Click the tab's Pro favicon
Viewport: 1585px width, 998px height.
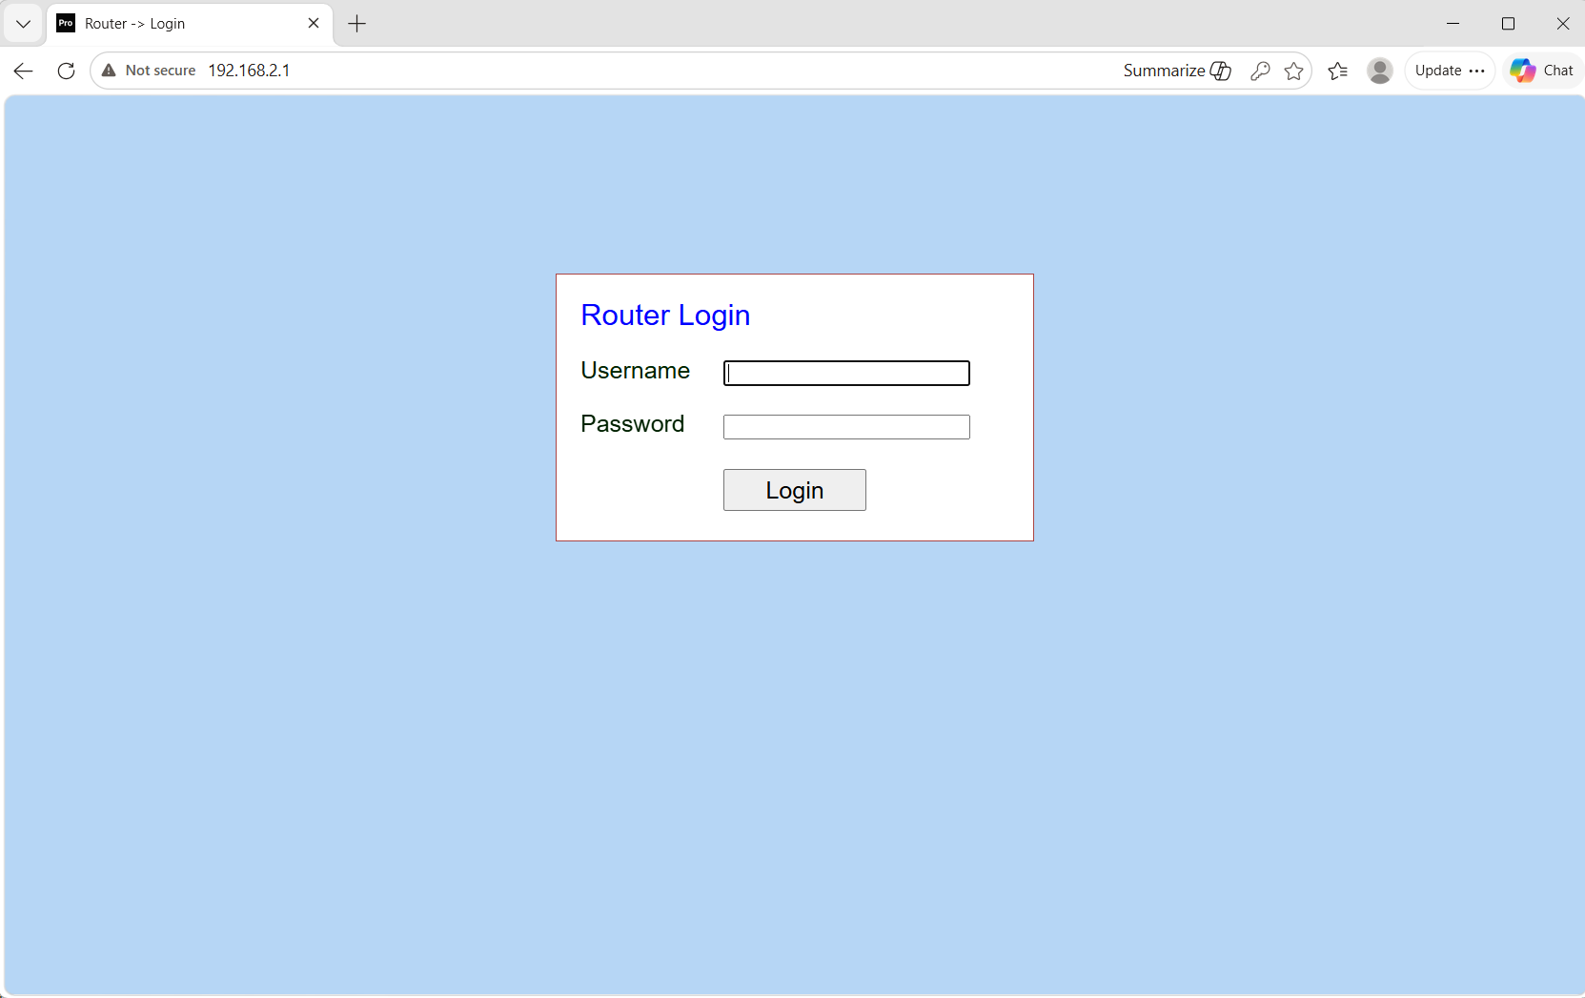66,24
